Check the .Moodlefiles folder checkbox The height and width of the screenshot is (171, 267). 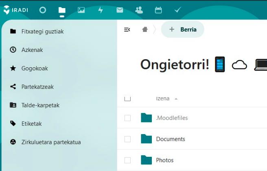coord(127,118)
